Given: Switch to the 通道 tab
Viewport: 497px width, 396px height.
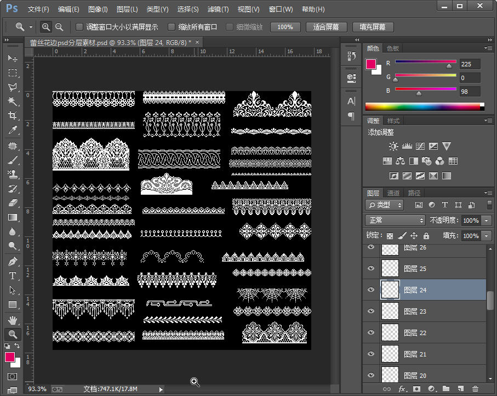Looking at the screenshot, I should tap(393, 193).
